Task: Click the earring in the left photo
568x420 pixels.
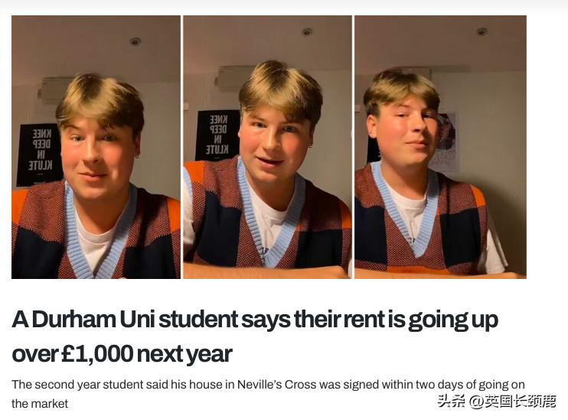Action: pos(138,156)
